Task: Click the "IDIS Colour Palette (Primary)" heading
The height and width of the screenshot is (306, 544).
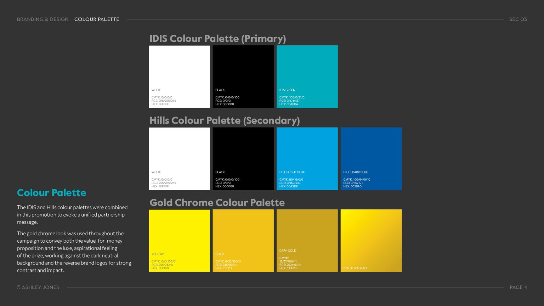Action: point(217,39)
